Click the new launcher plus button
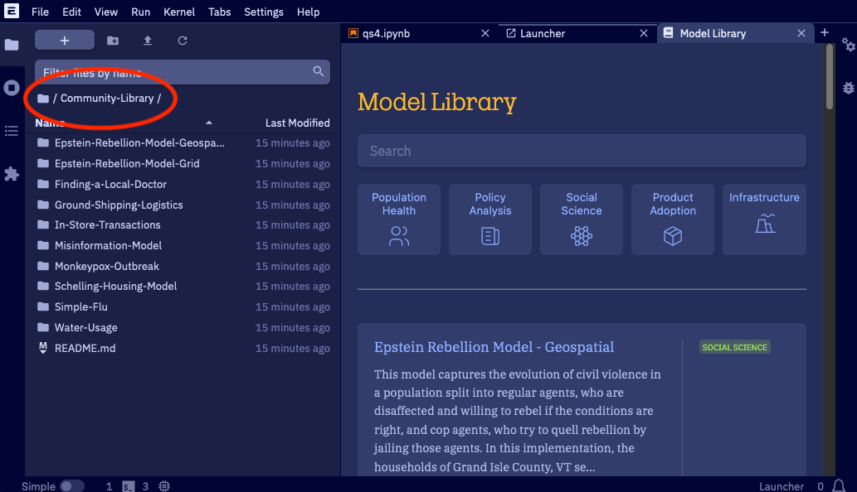Viewport: 857px width, 492px height. click(65, 41)
